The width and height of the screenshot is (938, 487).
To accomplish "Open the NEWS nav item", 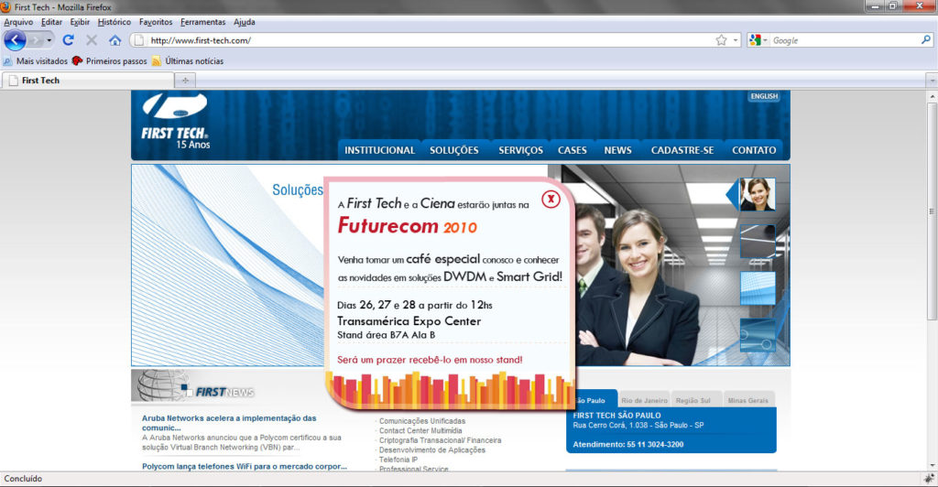I will pyautogui.click(x=617, y=150).
